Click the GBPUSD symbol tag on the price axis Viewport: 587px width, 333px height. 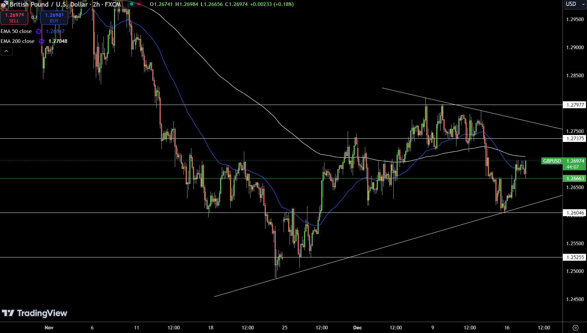click(552, 161)
